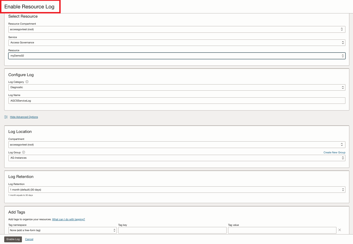Click the advanced options sliders icon
Image resolution: width=353 pixels, height=244 pixels.
click(x=6, y=117)
